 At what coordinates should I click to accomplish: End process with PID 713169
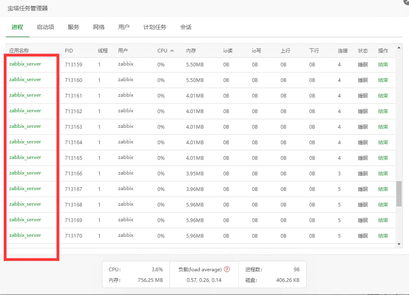(x=383, y=220)
